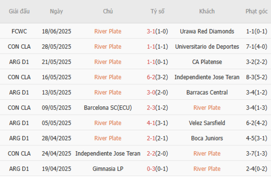Click the Barracas Central team name
Screen dimensions: 271x178
pos(207,92)
